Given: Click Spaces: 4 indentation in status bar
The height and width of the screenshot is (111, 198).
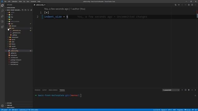Looking at the screenshot, I should (x=164, y=110).
